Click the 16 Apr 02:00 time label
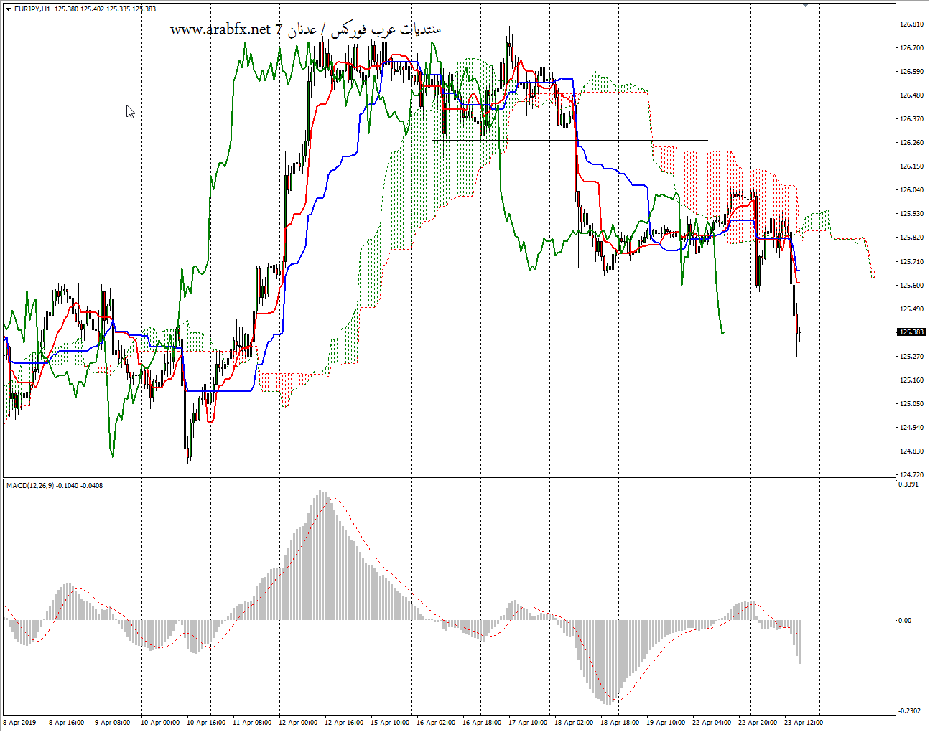This screenshot has width=930, height=732. coord(435,723)
